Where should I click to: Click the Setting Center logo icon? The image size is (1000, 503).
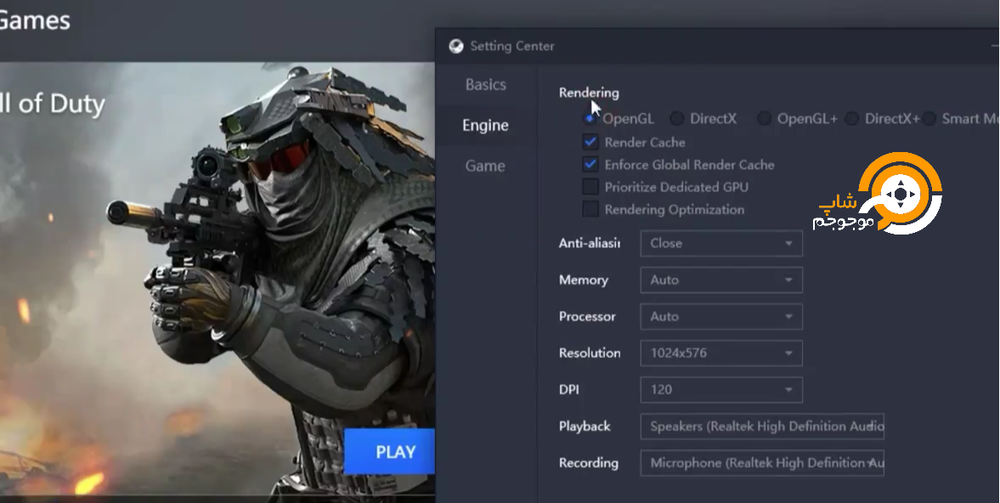tap(456, 46)
